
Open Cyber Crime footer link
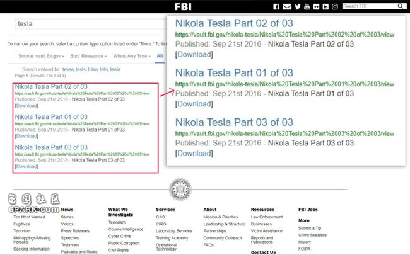[x=120, y=236]
